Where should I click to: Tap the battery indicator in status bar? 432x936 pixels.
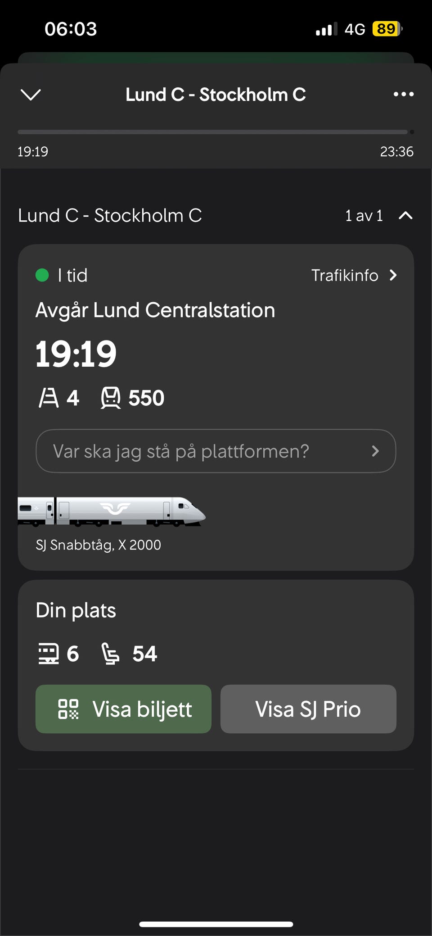[387, 29]
